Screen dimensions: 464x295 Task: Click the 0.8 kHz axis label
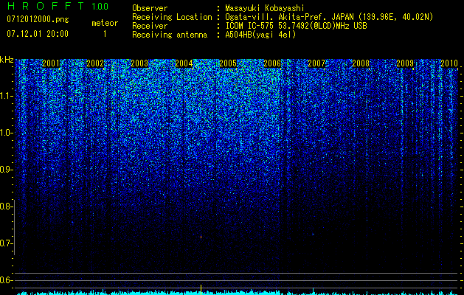tap(5, 206)
